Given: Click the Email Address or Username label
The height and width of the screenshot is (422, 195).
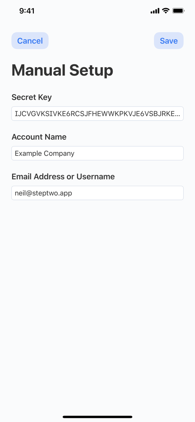Looking at the screenshot, I should point(63,176).
